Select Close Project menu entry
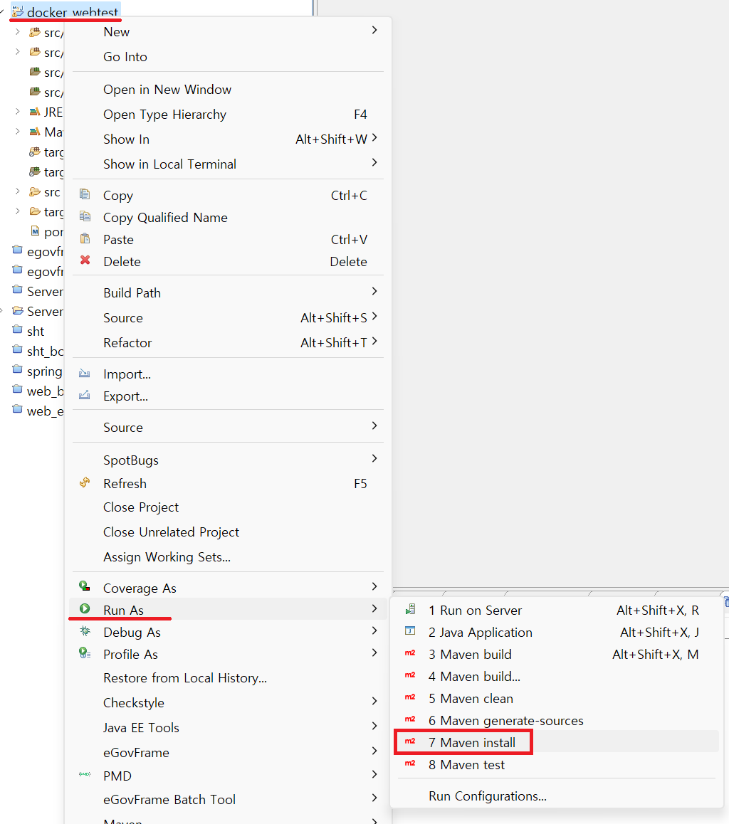729x824 pixels. click(141, 507)
